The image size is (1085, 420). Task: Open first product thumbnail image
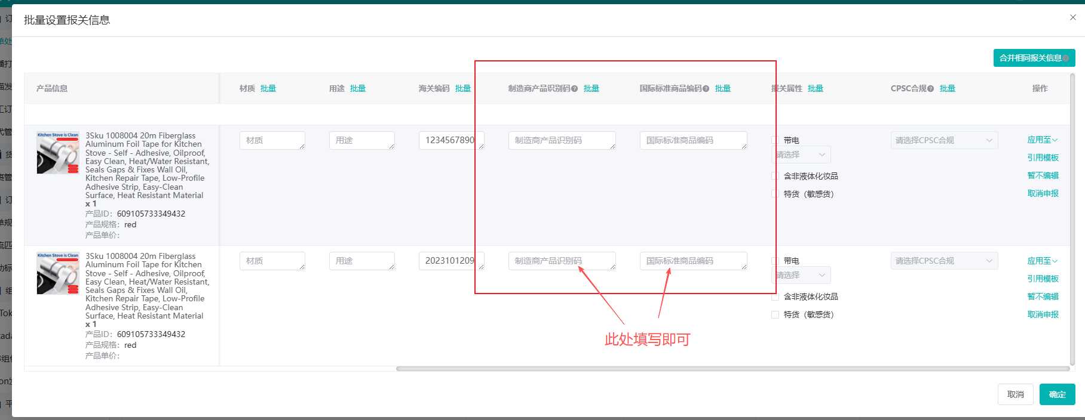click(58, 153)
